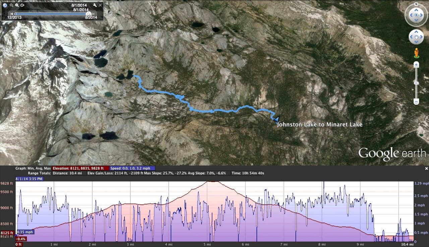Click the historical imagery clock icon

point(5,5)
